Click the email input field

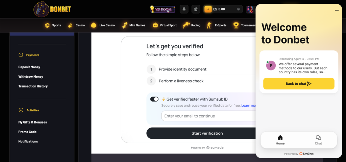(x=209, y=116)
